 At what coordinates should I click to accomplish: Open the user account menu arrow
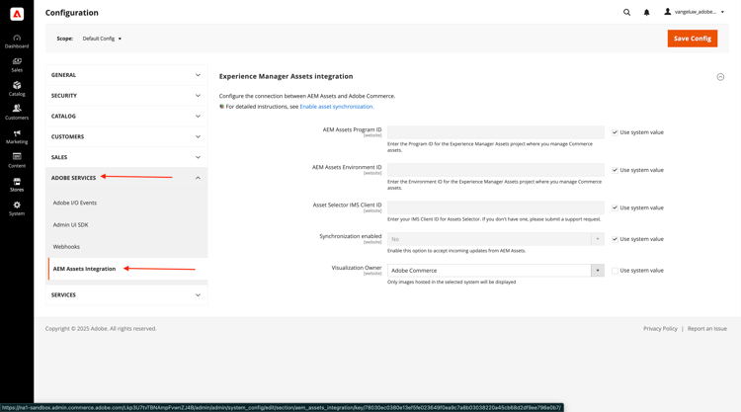pos(722,12)
